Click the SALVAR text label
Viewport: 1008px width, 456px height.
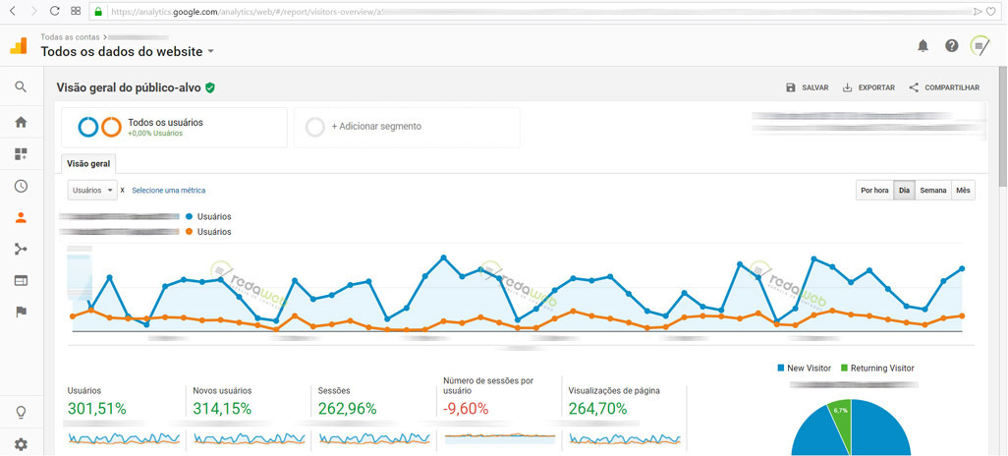(815, 87)
